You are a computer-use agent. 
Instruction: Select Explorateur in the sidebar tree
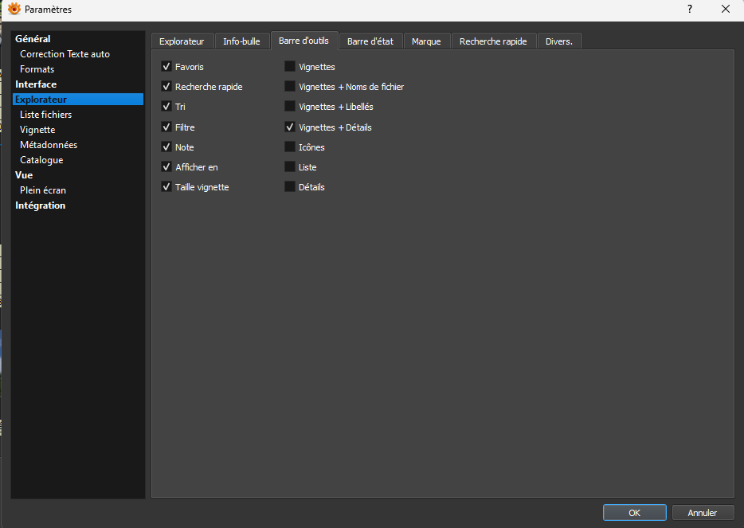78,99
